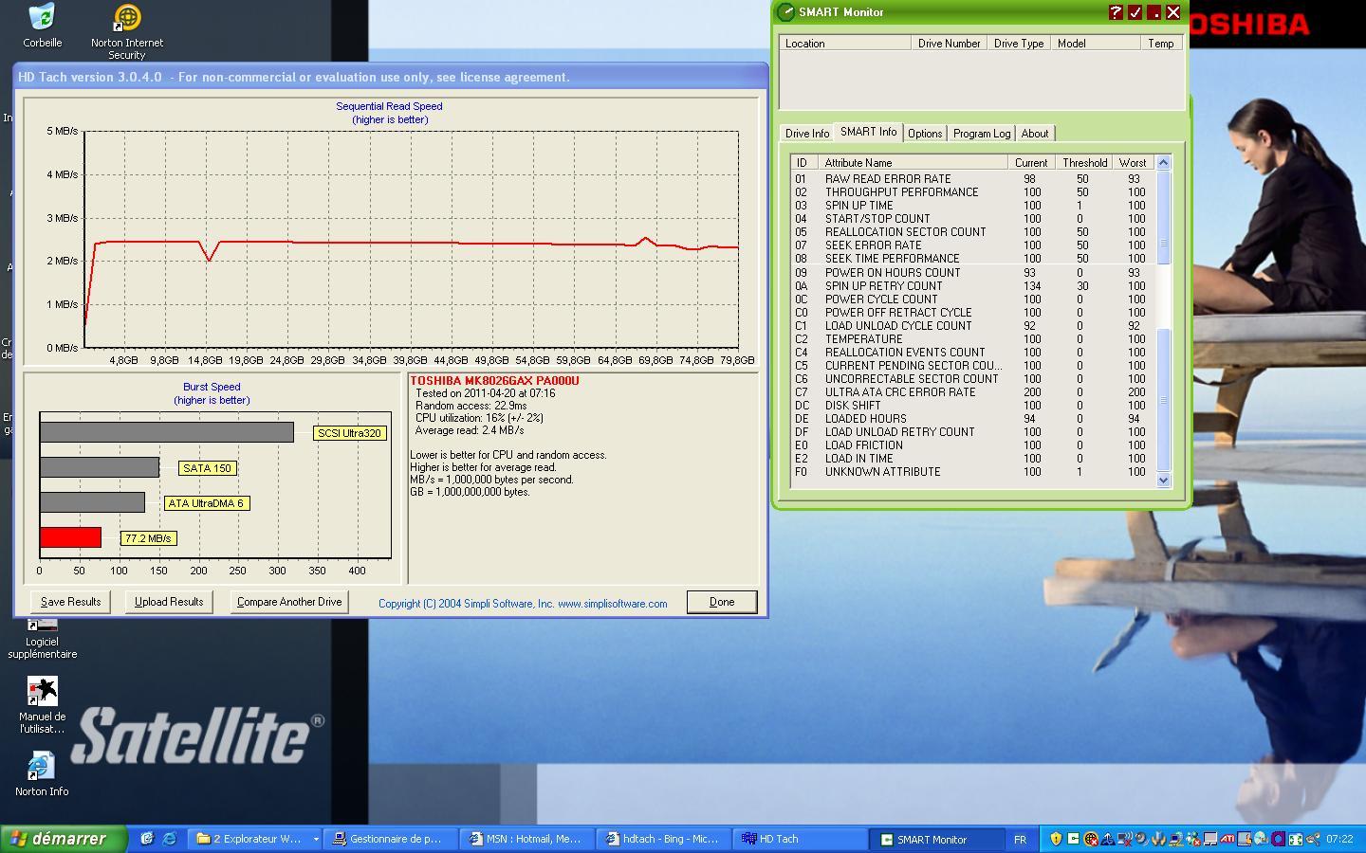Click the Done button in HD Tach
Viewport: 1366px width, 853px height.
[x=722, y=602]
